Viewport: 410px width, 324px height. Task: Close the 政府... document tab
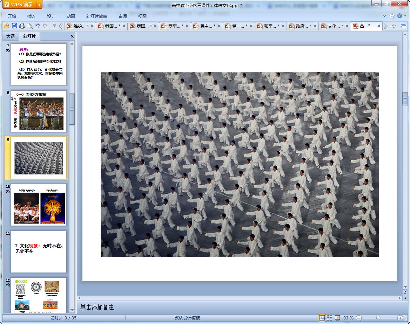(315, 26)
